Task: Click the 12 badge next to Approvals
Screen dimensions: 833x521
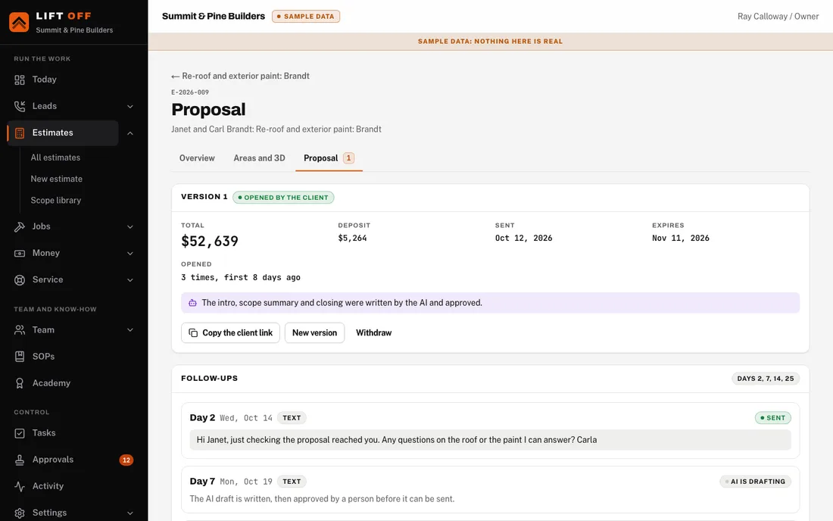Action: click(126, 460)
